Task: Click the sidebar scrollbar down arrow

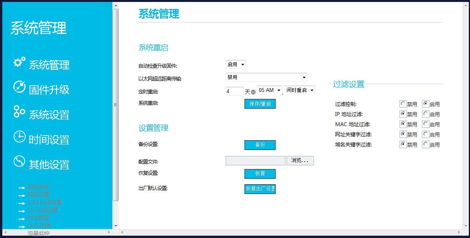Action: pos(115,226)
